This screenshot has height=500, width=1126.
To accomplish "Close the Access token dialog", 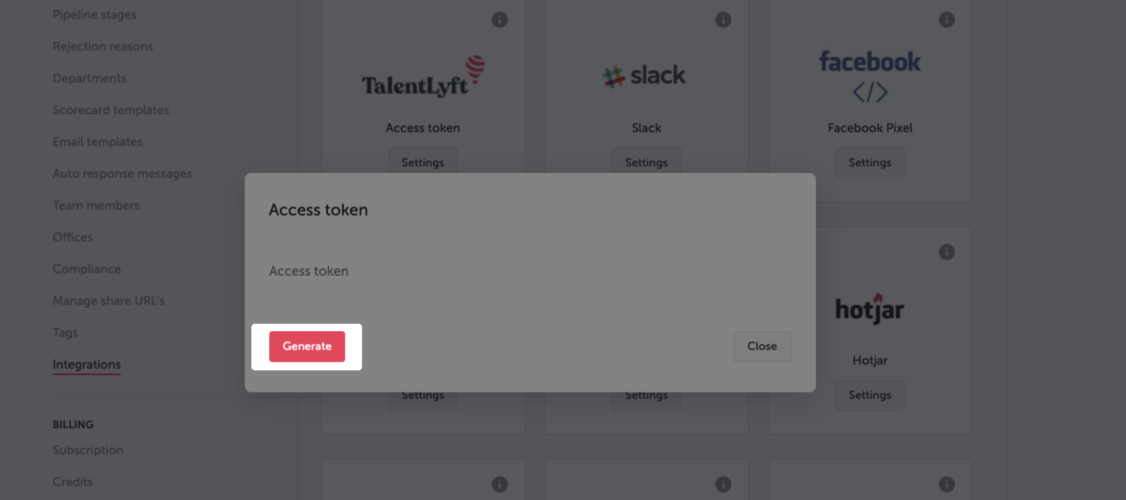I will pyautogui.click(x=762, y=346).
